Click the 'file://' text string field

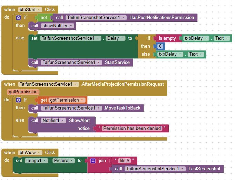click(123, 161)
